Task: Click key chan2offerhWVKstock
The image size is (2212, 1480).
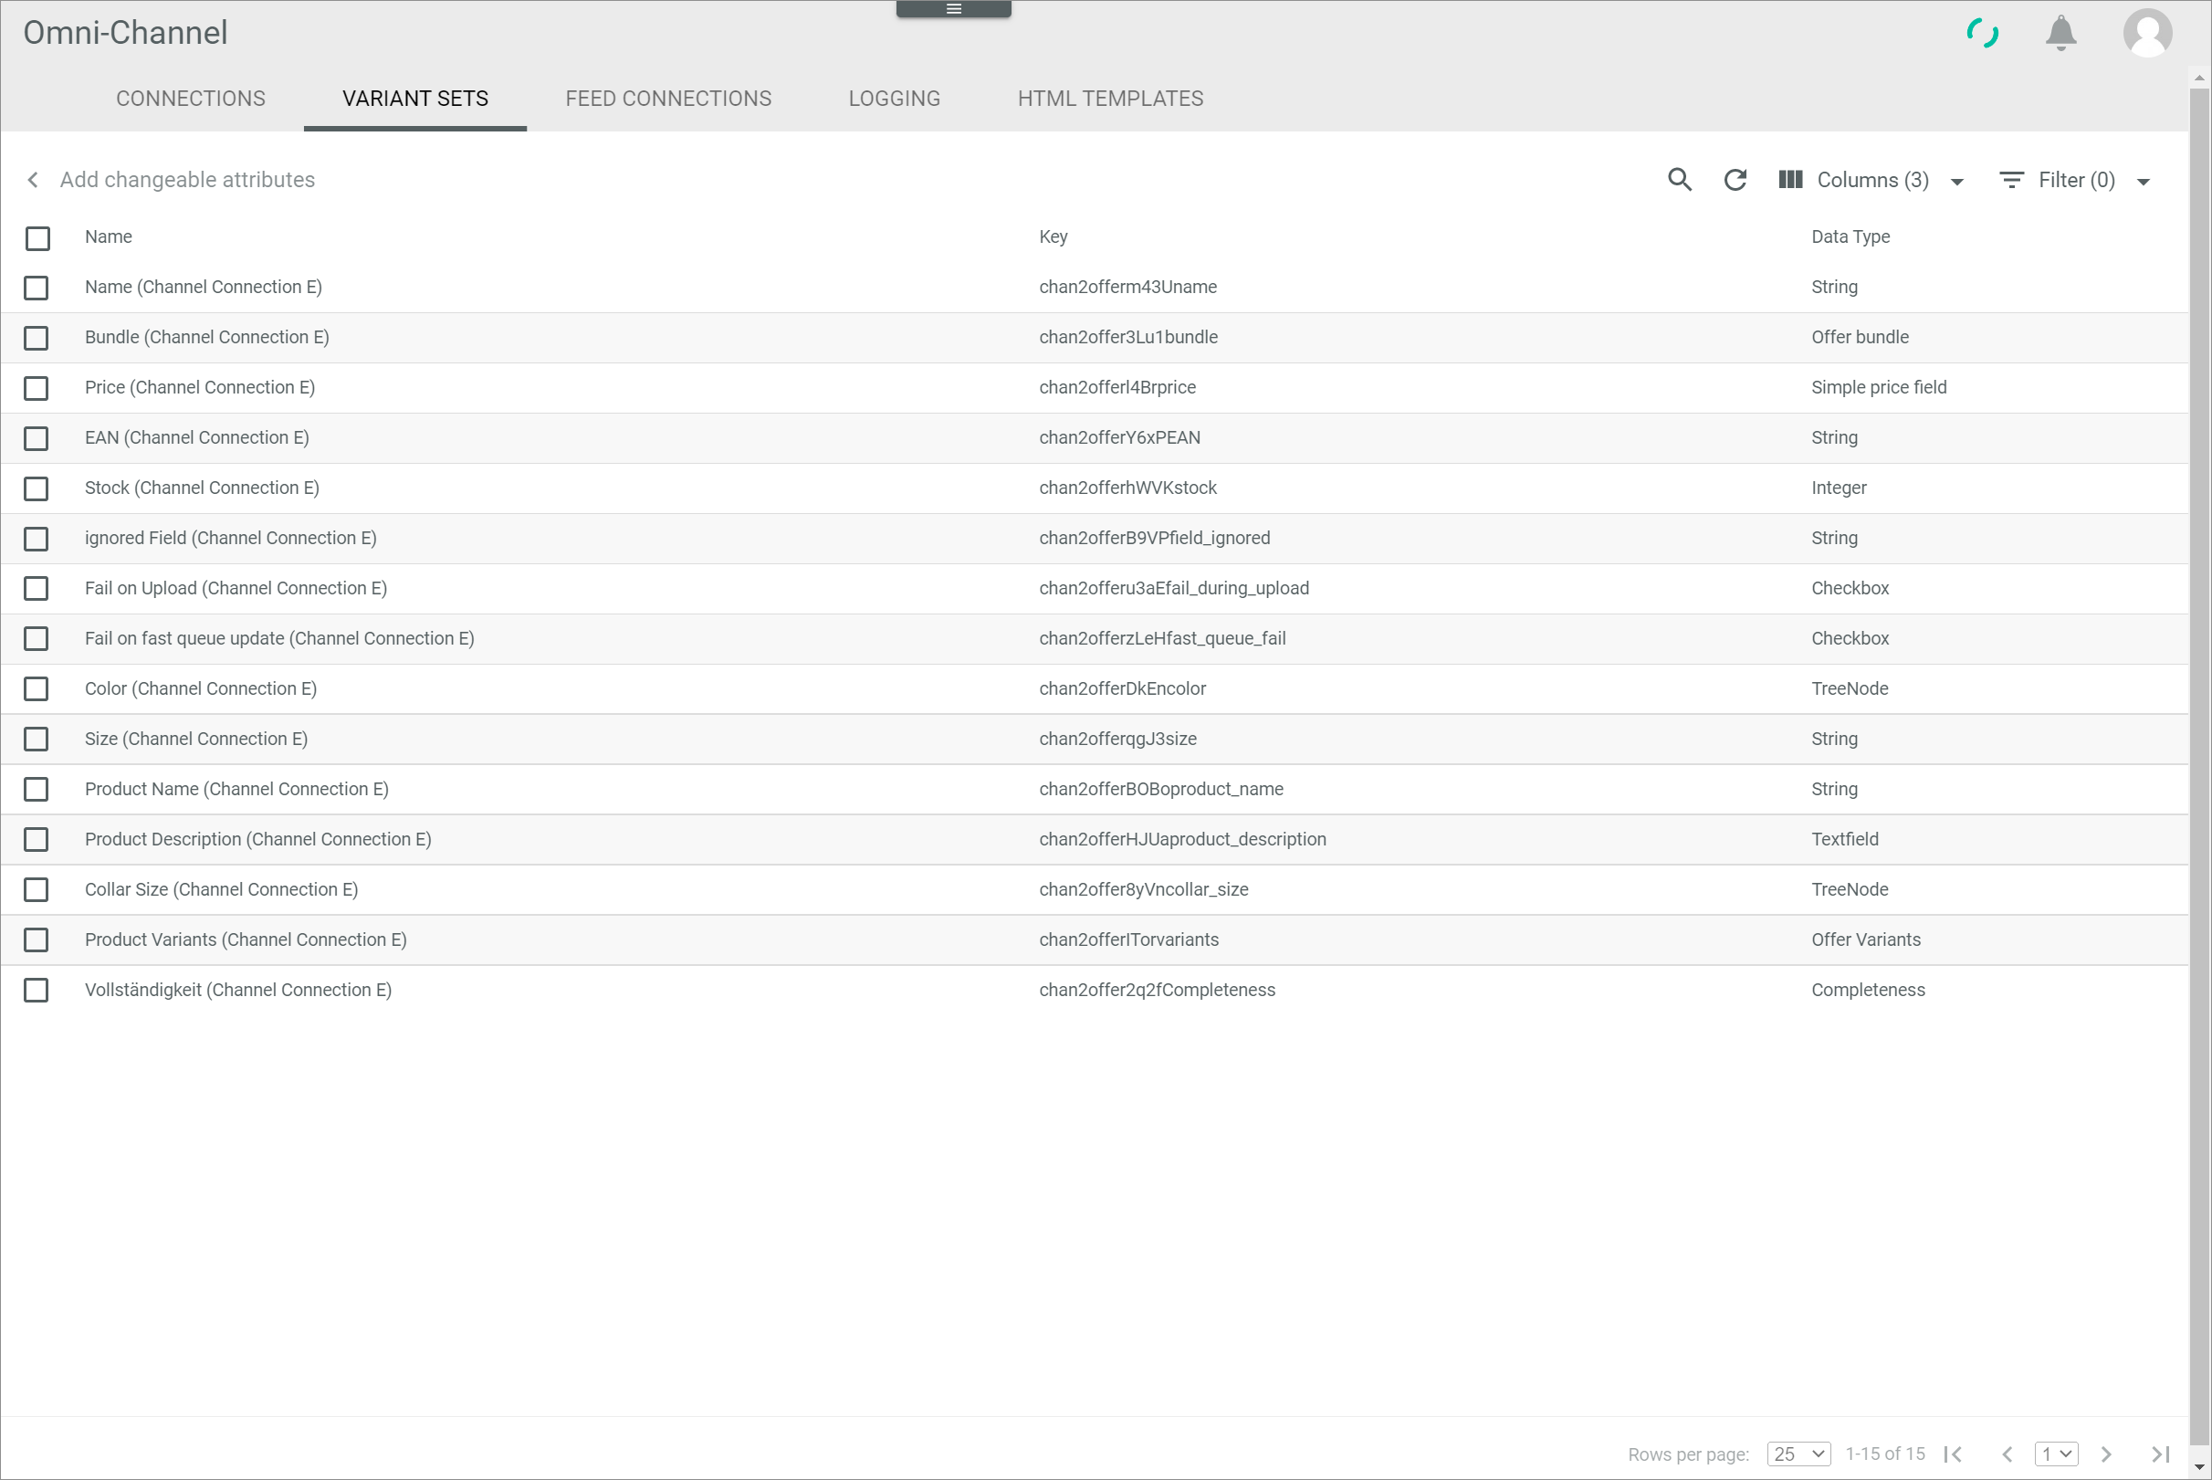Action: coord(1127,488)
